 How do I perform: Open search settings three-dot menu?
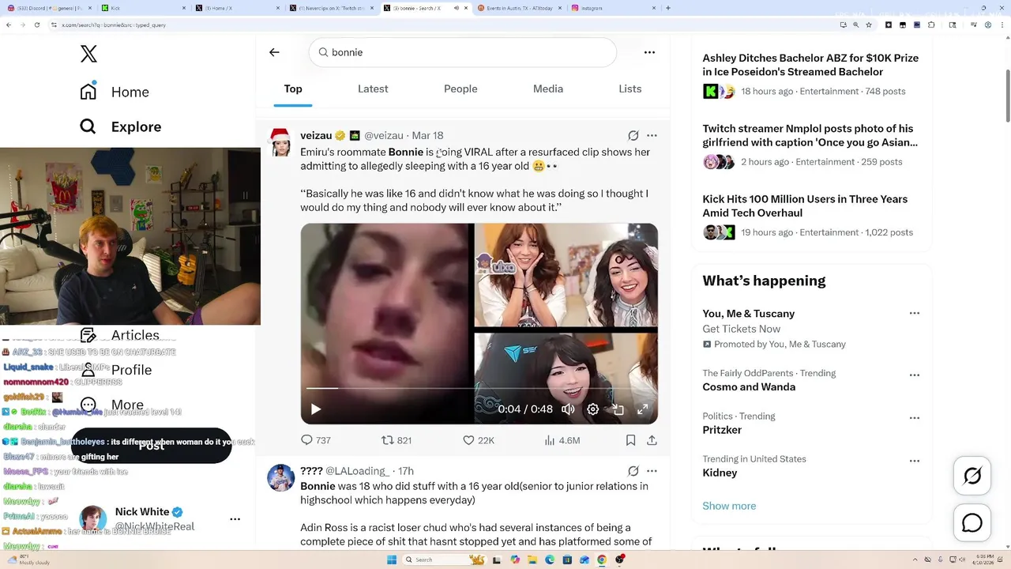click(649, 52)
